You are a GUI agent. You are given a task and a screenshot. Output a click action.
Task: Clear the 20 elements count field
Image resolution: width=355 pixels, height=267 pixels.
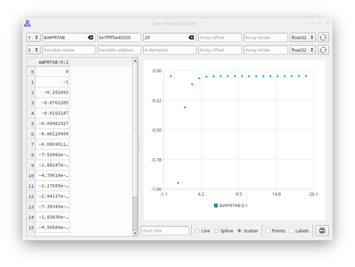[191, 38]
